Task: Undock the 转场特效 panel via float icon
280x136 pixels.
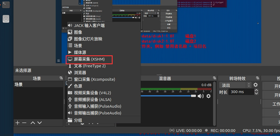Action: pyautogui.click(x=258, y=78)
